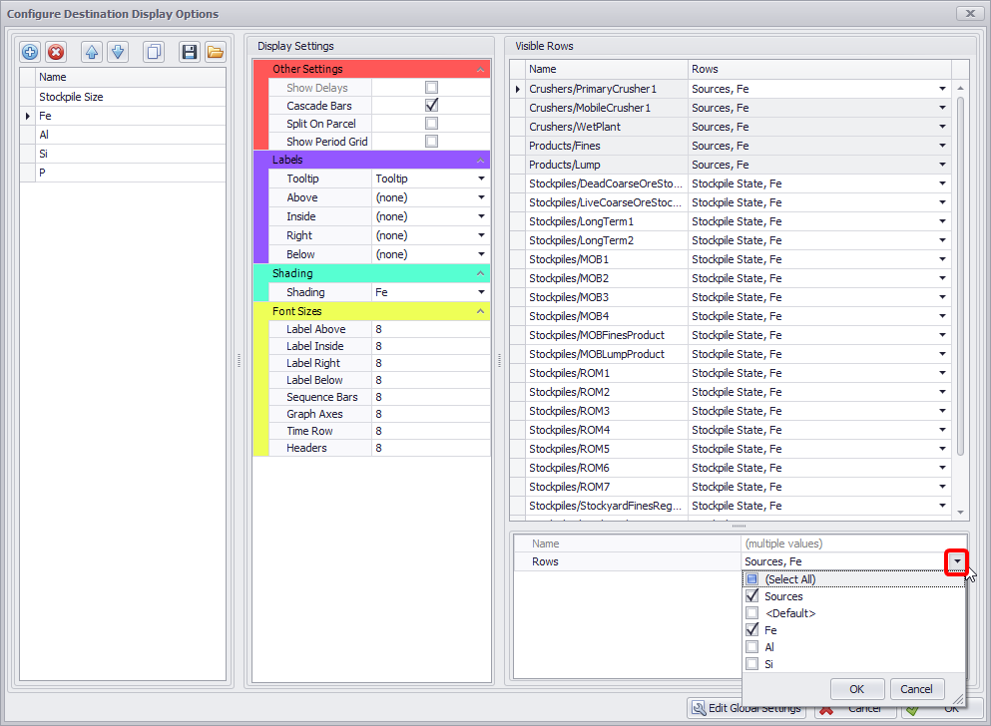Click Cancel in the dropdown popup
This screenshot has height=726, width=991.
tap(916, 689)
